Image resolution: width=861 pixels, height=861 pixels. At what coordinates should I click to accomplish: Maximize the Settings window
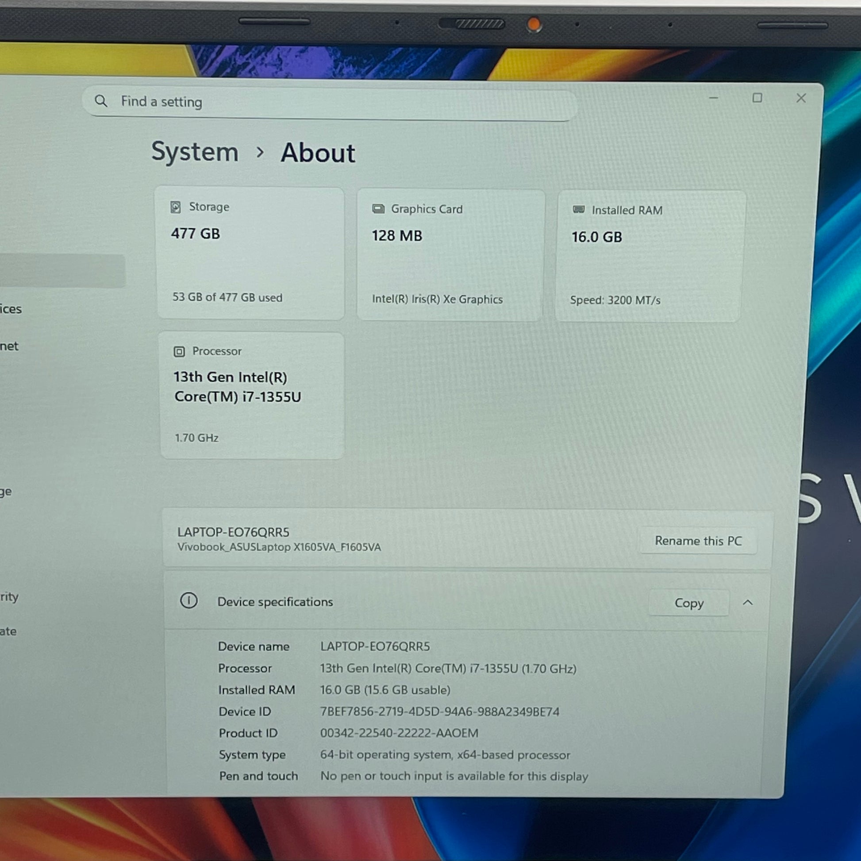pyautogui.click(x=757, y=98)
